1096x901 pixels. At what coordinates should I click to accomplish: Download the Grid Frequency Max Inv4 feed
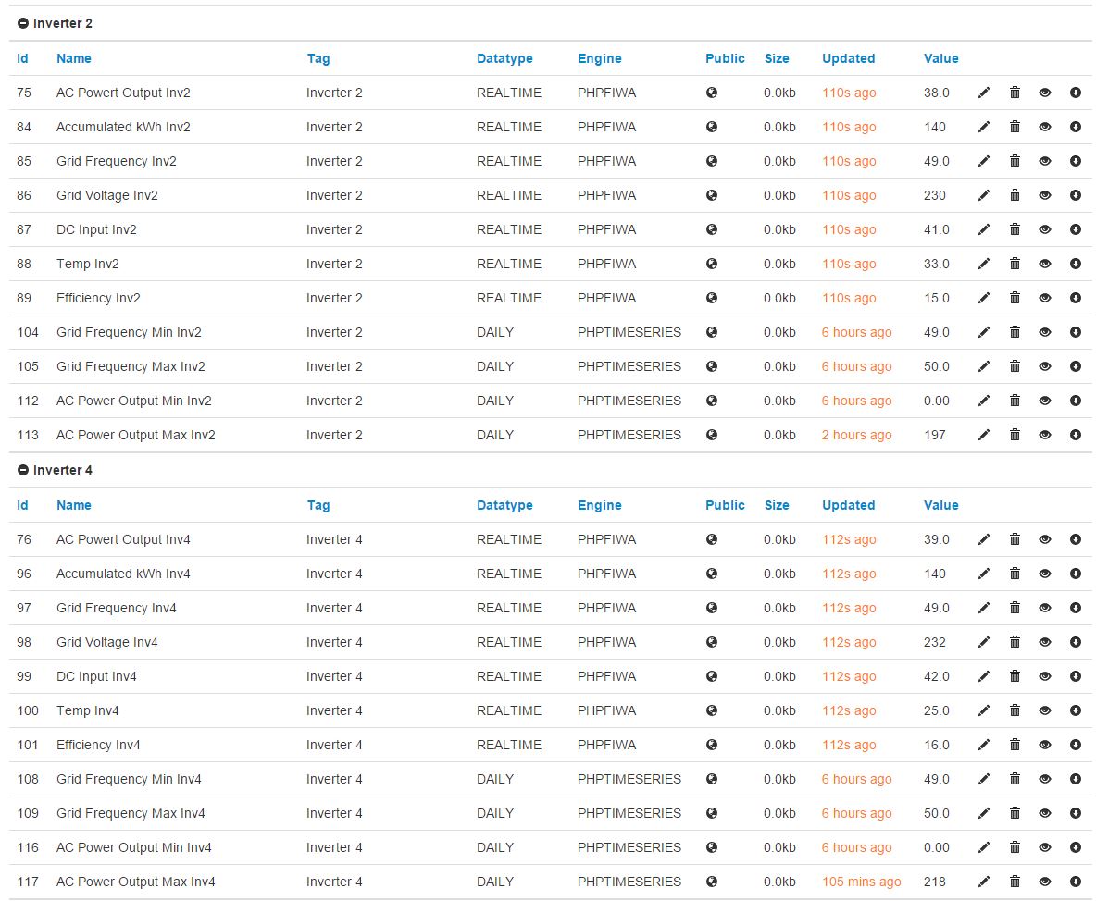click(1076, 813)
